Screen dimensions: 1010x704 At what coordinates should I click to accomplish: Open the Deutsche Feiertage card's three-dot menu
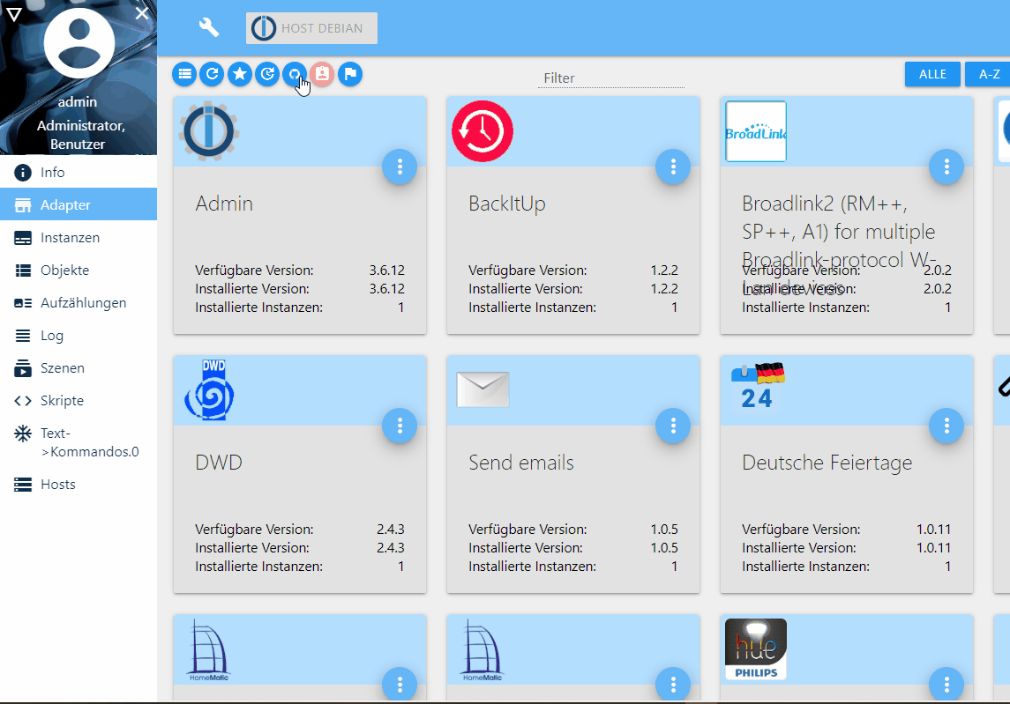tap(946, 426)
